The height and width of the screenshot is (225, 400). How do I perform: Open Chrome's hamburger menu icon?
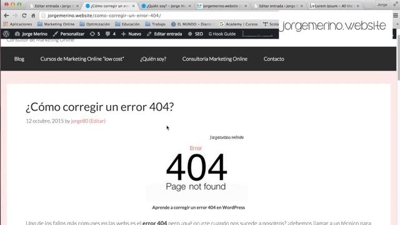pos(396,16)
